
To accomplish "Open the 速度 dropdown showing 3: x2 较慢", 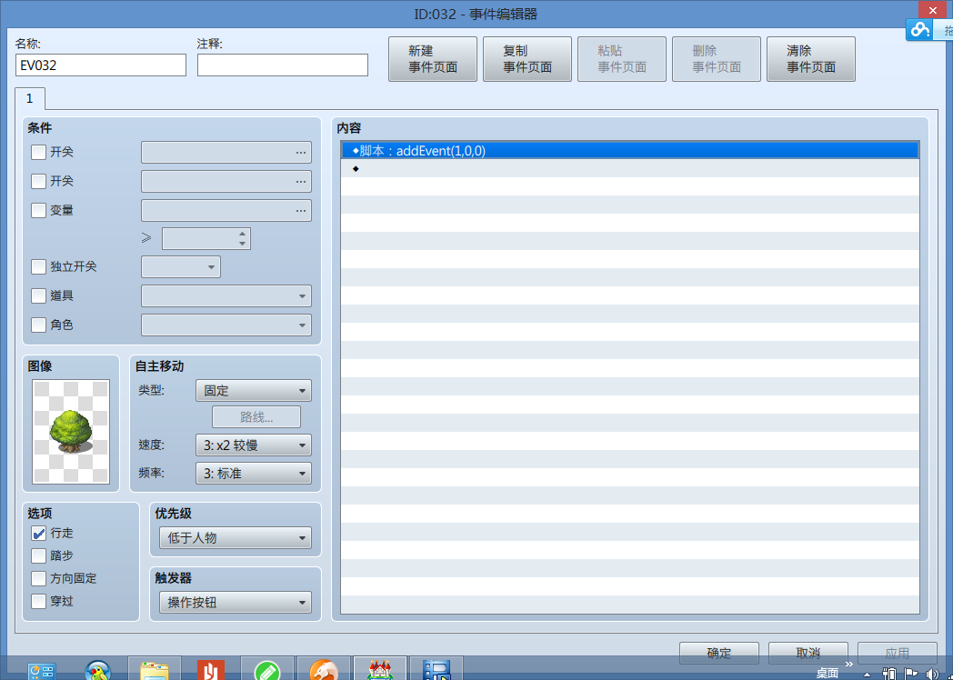I will (254, 445).
